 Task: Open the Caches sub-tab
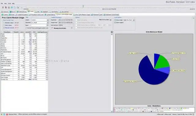point(5,15)
